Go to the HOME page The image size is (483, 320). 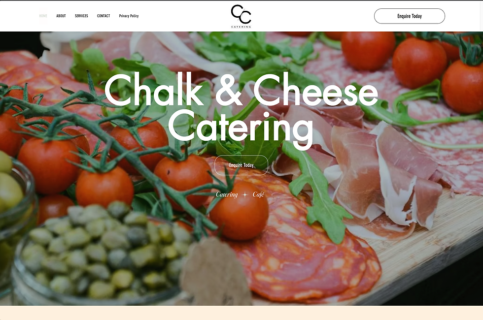pos(43,16)
